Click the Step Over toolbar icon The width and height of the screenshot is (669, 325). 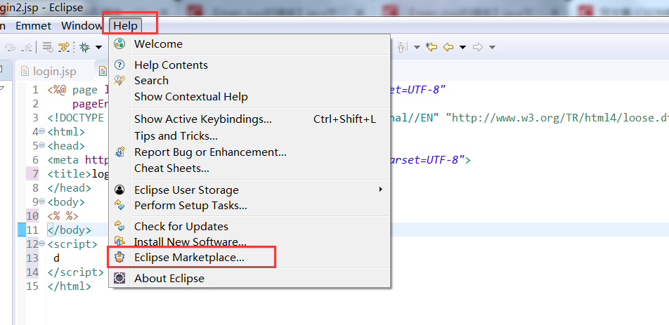(11, 47)
